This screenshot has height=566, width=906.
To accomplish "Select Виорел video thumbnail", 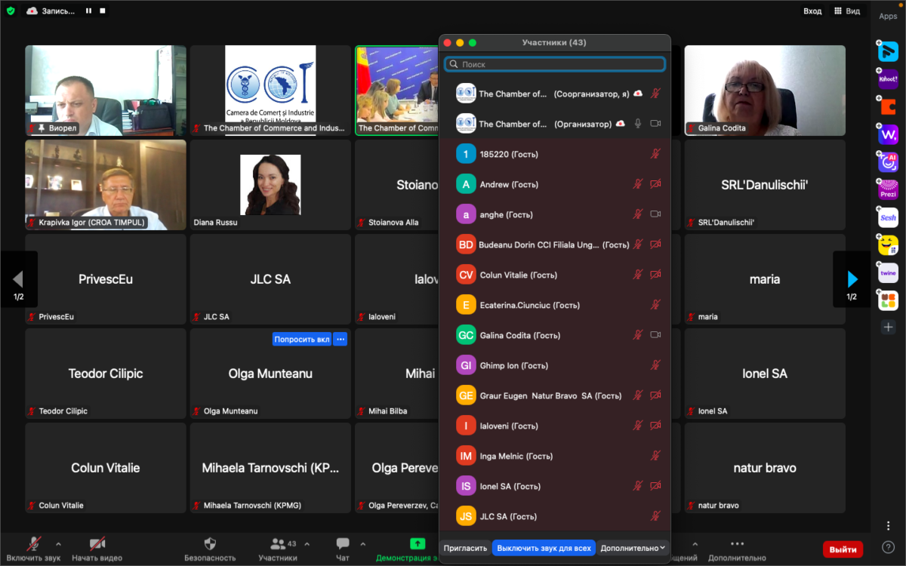I will pos(106,91).
